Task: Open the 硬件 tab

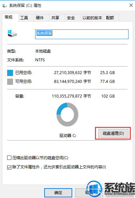Action: pos(40,18)
